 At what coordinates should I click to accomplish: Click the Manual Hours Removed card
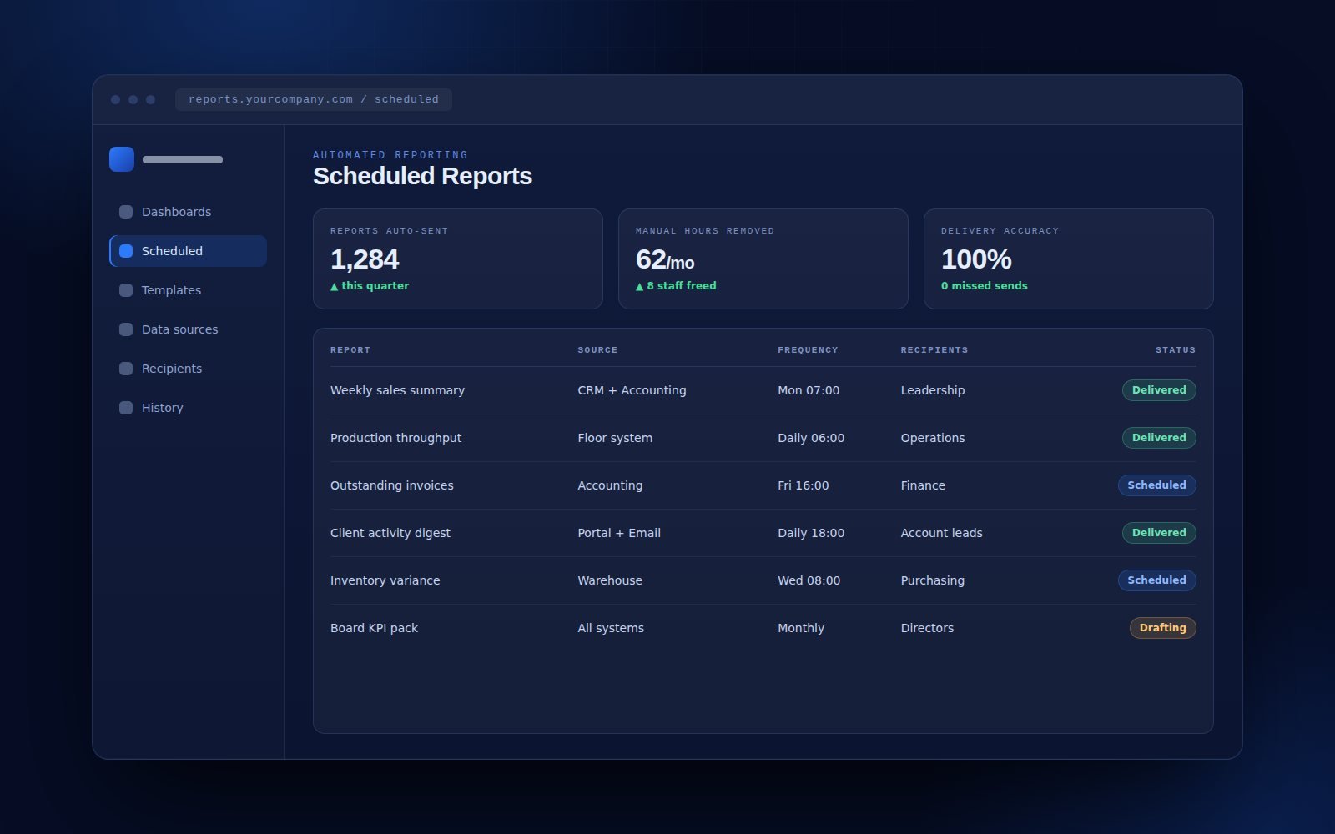763,259
